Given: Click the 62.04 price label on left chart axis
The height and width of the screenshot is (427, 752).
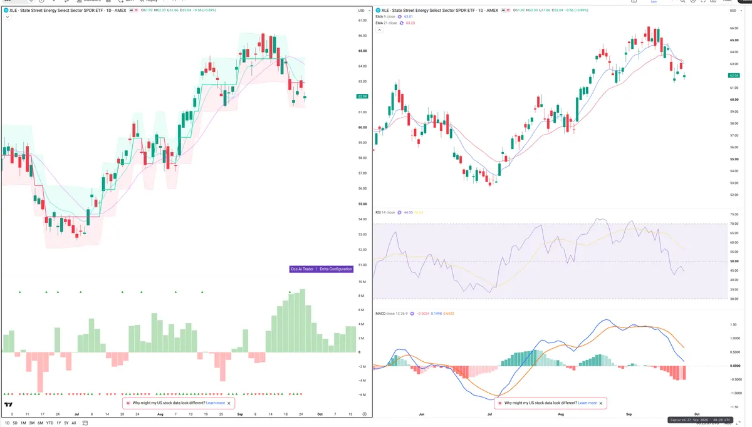Looking at the screenshot, I should coord(362,96).
